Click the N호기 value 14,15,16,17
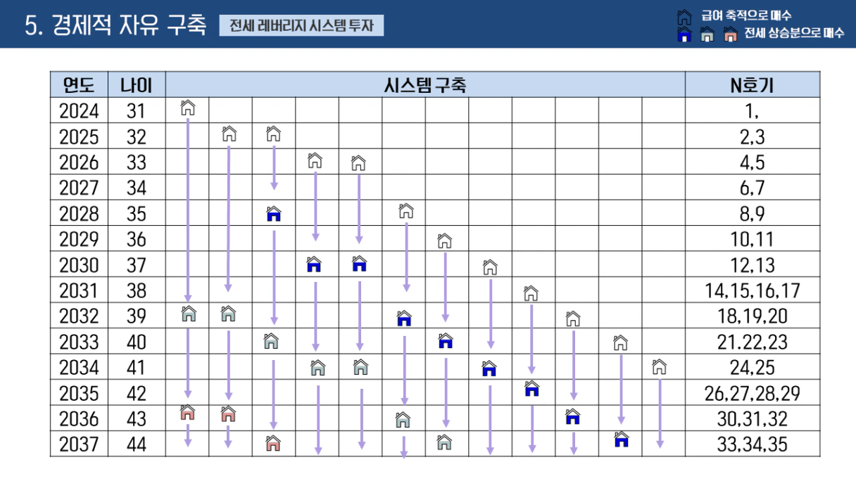Image resolution: width=856 pixels, height=481 pixels. point(753,290)
